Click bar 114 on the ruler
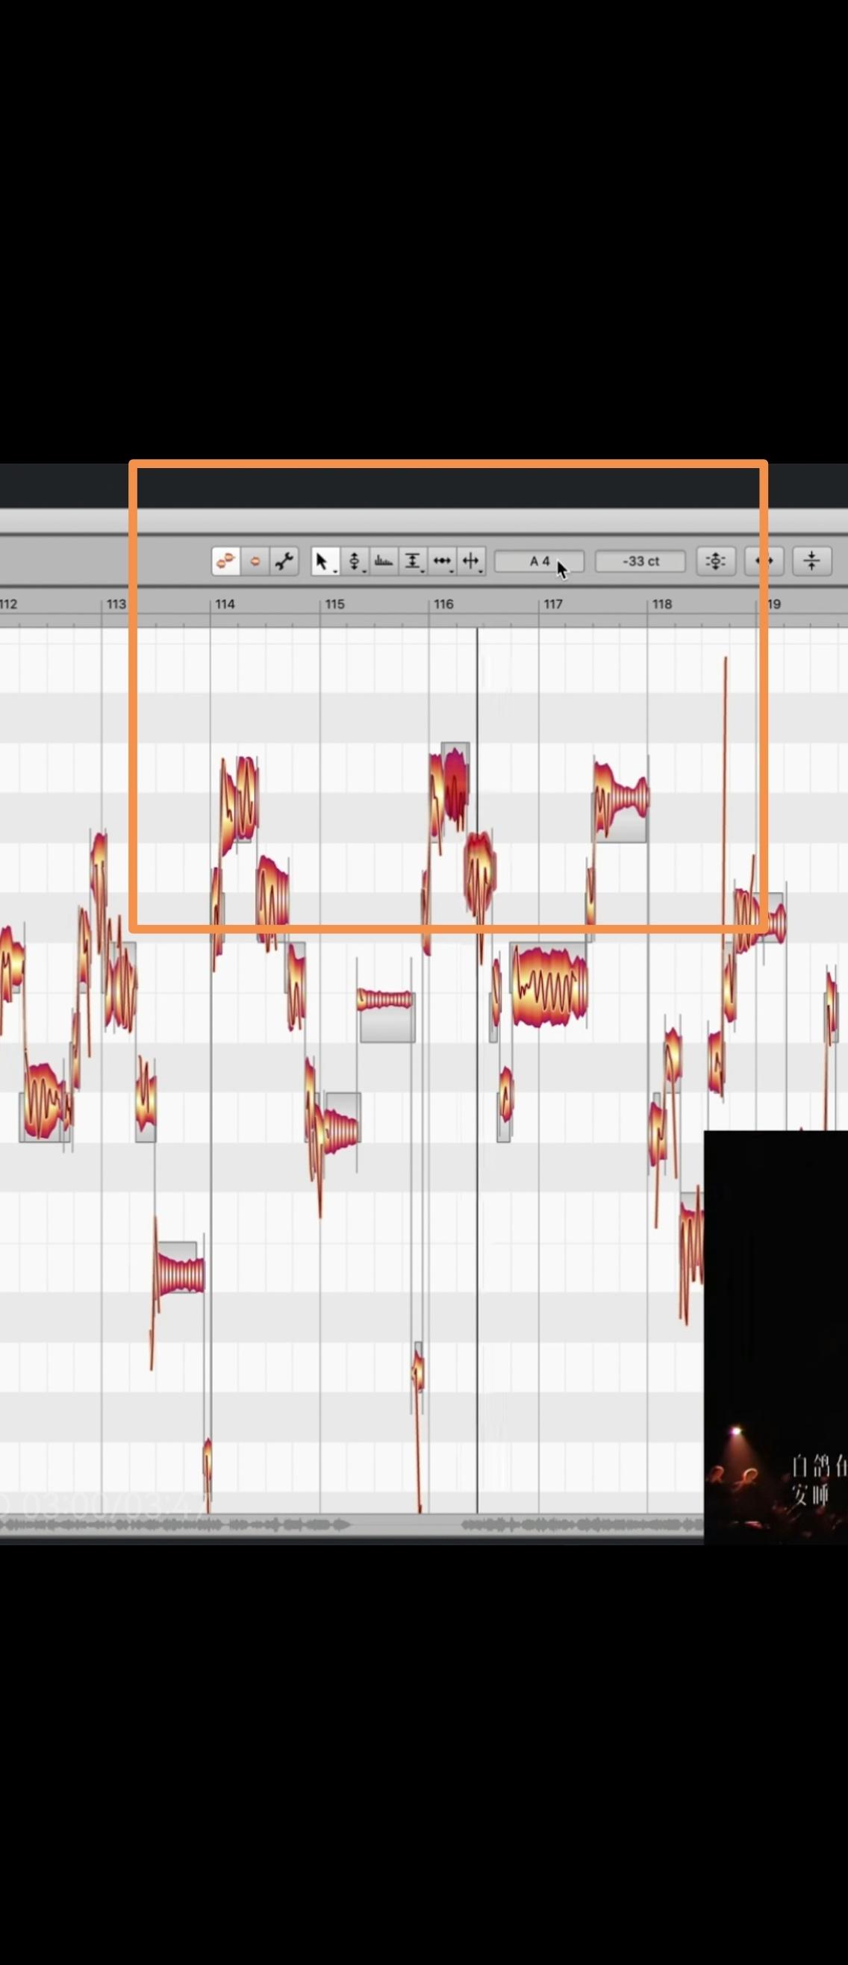 point(225,604)
